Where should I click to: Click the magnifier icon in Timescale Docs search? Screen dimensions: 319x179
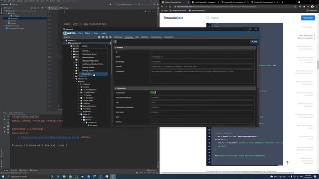pyautogui.click(x=207, y=18)
